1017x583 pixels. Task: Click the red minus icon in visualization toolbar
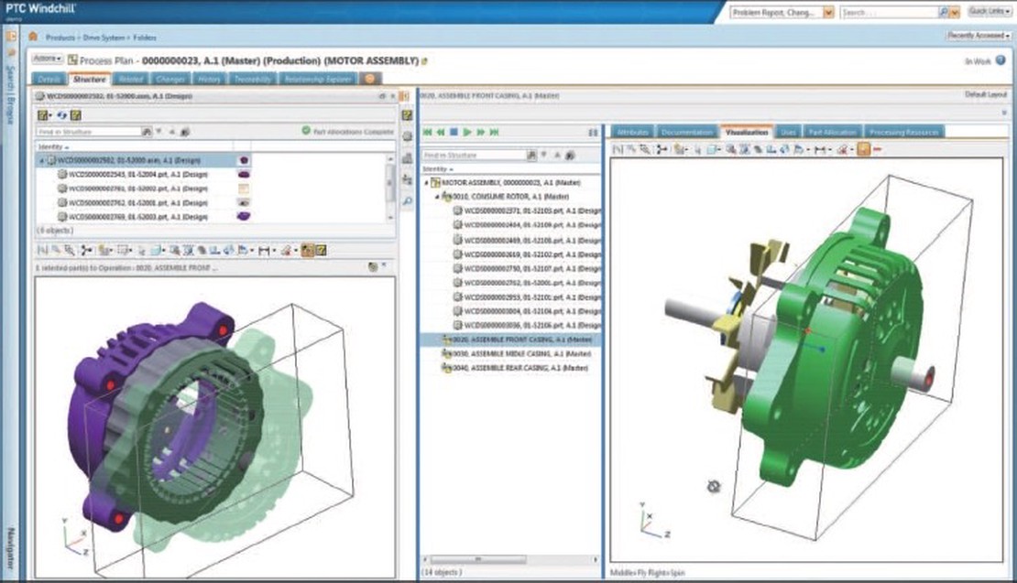coord(877,149)
